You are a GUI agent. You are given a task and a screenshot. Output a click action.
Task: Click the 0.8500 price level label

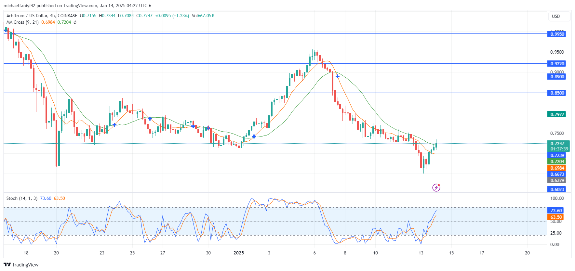click(x=557, y=93)
